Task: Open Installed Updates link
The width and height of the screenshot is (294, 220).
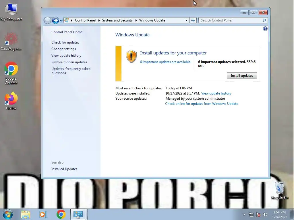Action: click(x=64, y=169)
